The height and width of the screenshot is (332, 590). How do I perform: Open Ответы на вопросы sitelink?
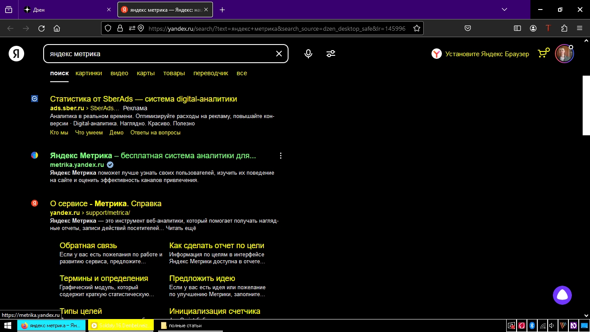155,133
